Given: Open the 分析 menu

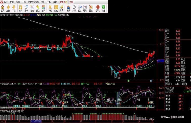Looking at the screenshot, I should coord(24,2).
